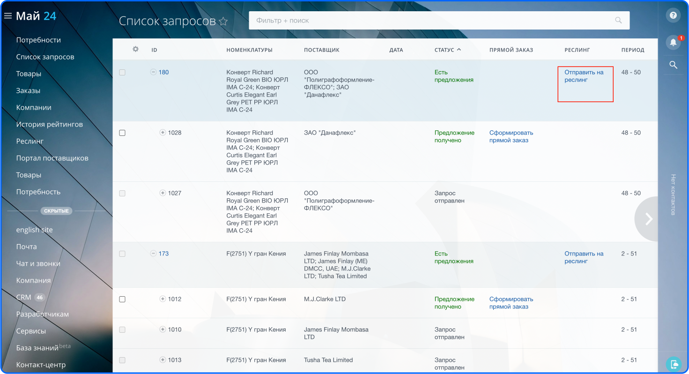689x374 pixels.
Task: Click the ПЕРИОД column header
Action: pyautogui.click(x=633, y=50)
